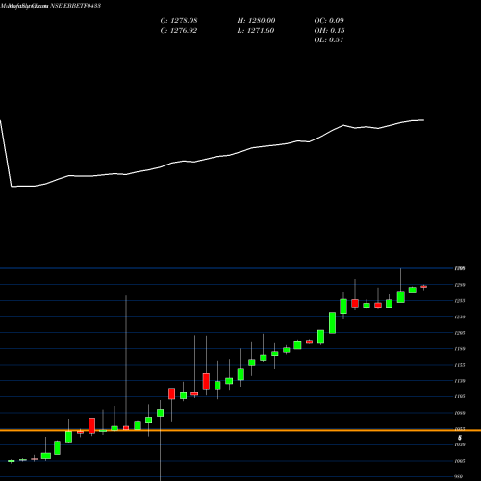Click the OL: 0.51 value

[329, 40]
